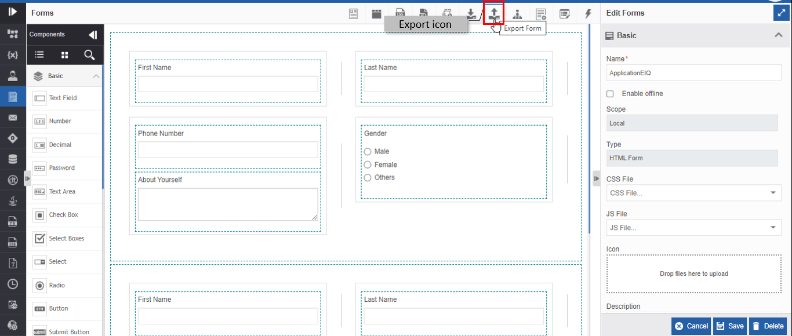Click the form edit pencil-list icon
The width and height of the screenshot is (792, 336).
564,13
